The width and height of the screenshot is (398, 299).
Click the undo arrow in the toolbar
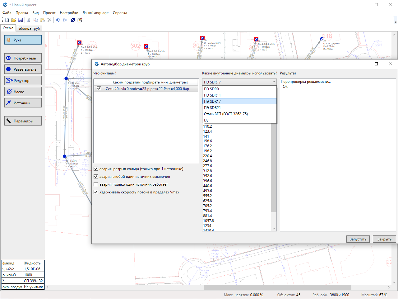tap(58, 20)
